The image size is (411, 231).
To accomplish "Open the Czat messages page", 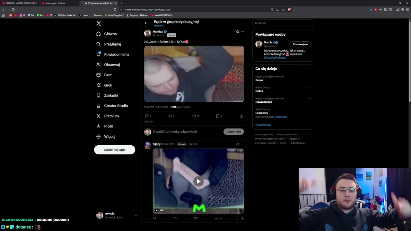I will (x=104, y=75).
